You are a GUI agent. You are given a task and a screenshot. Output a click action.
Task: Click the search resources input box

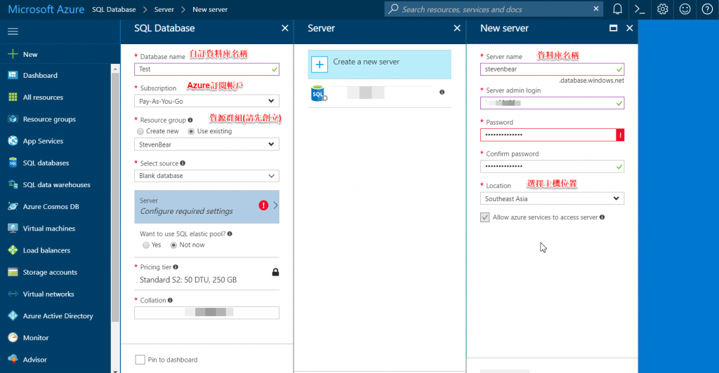[x=495, y=9]
